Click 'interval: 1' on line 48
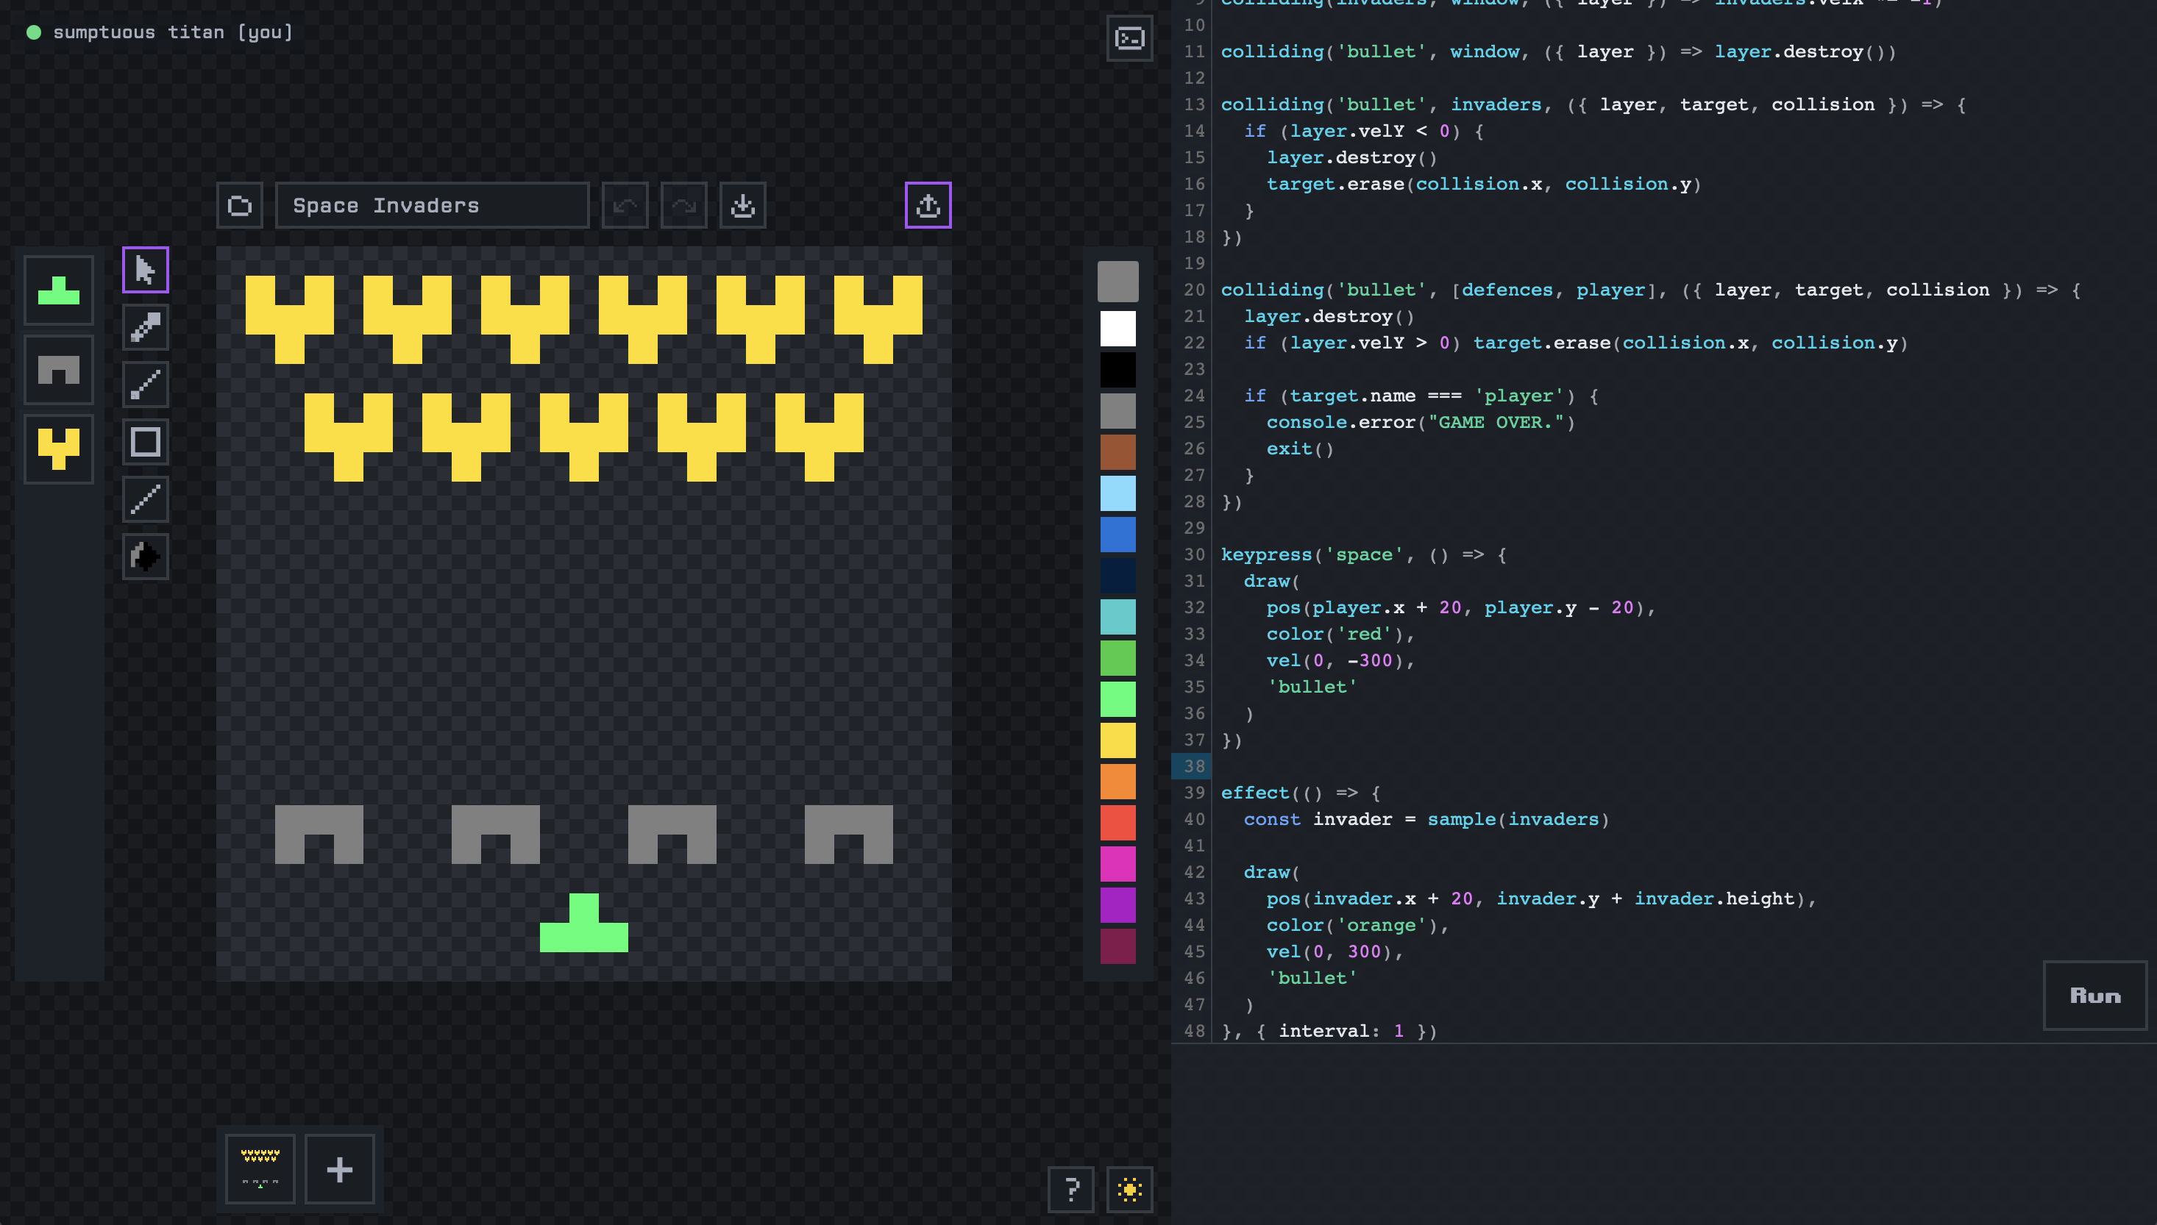 coord(1341,1032)
